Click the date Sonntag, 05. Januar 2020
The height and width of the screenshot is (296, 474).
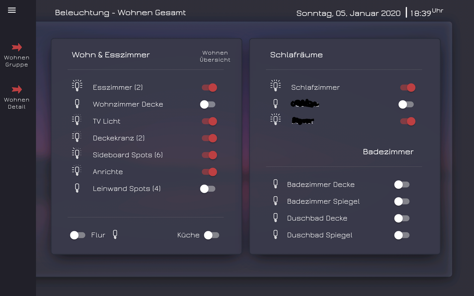(349, 13)
